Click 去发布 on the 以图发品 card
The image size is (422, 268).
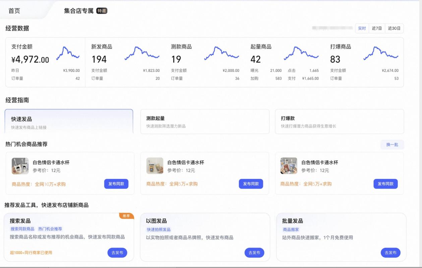(254, 253)
